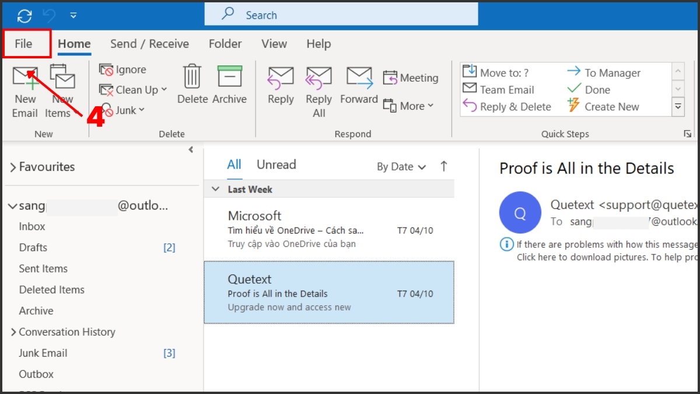The image size is (700, 394).
Task: Click the Reply icon
Action: click(x=281, y=77)
